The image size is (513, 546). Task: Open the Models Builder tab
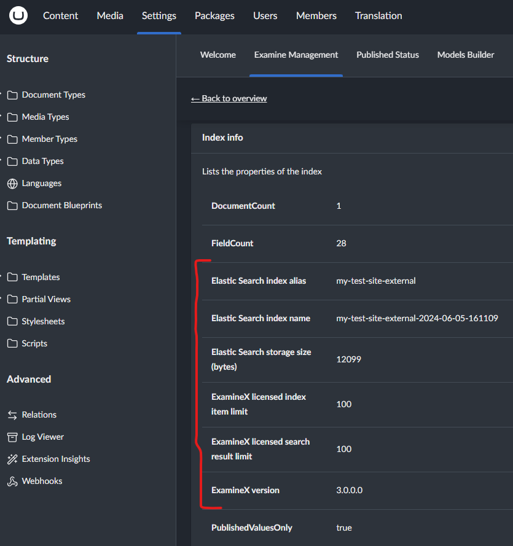pos(466,55)
